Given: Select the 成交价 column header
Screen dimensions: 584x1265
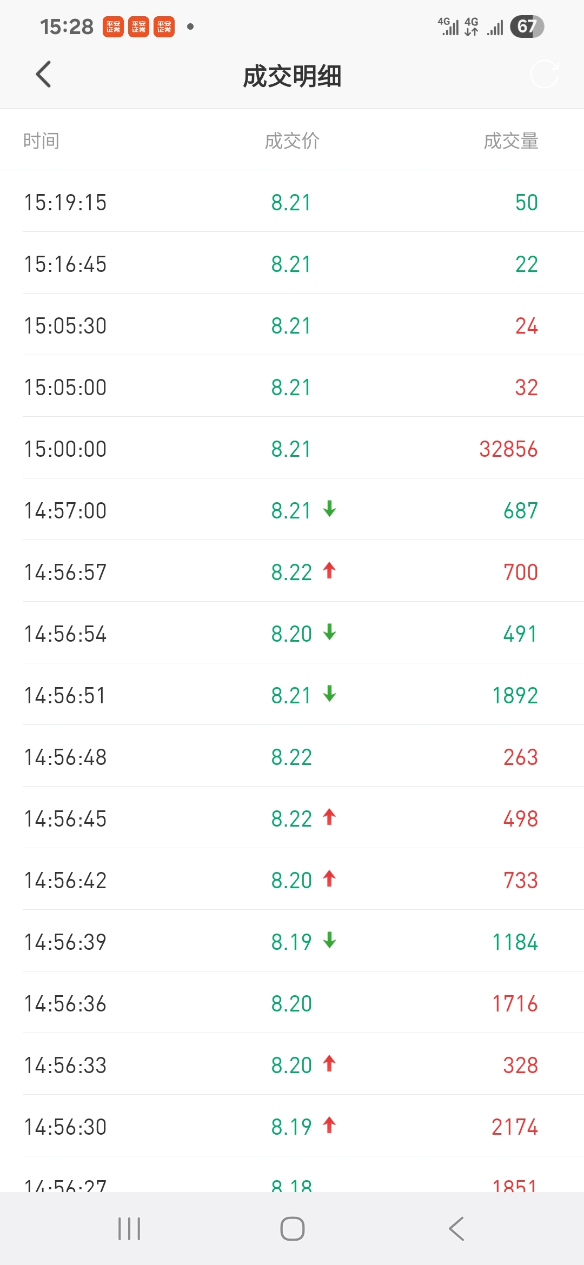Looking at the screenshot, I should tap(292, 141).
